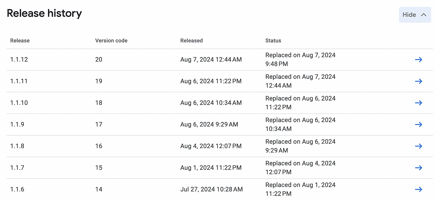436x200 pixels.
Task: Click the Version code column header
Action: pyautogui.click(x=111, y=40)
